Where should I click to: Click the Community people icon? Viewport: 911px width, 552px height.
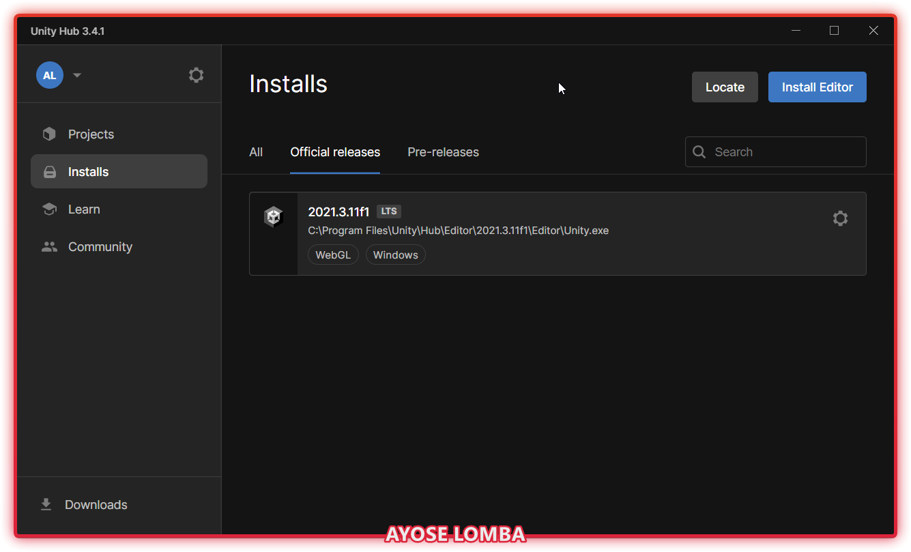[x=49, y=247]
